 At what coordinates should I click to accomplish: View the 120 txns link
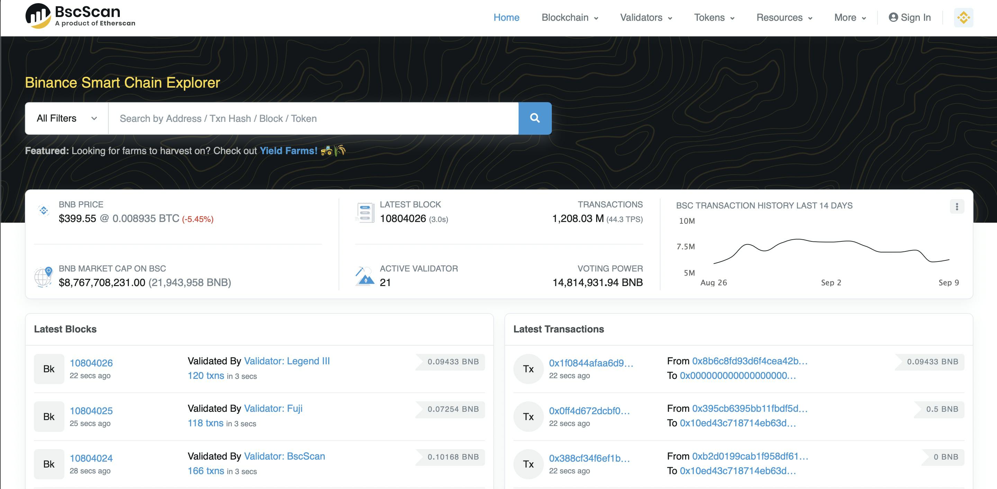(x=206, y=375)
